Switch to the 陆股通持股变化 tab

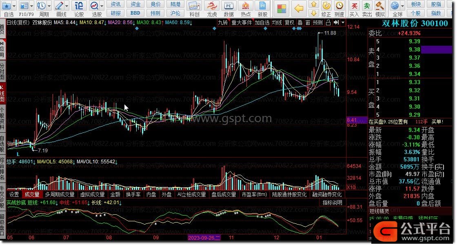click(x=289, y=194)
